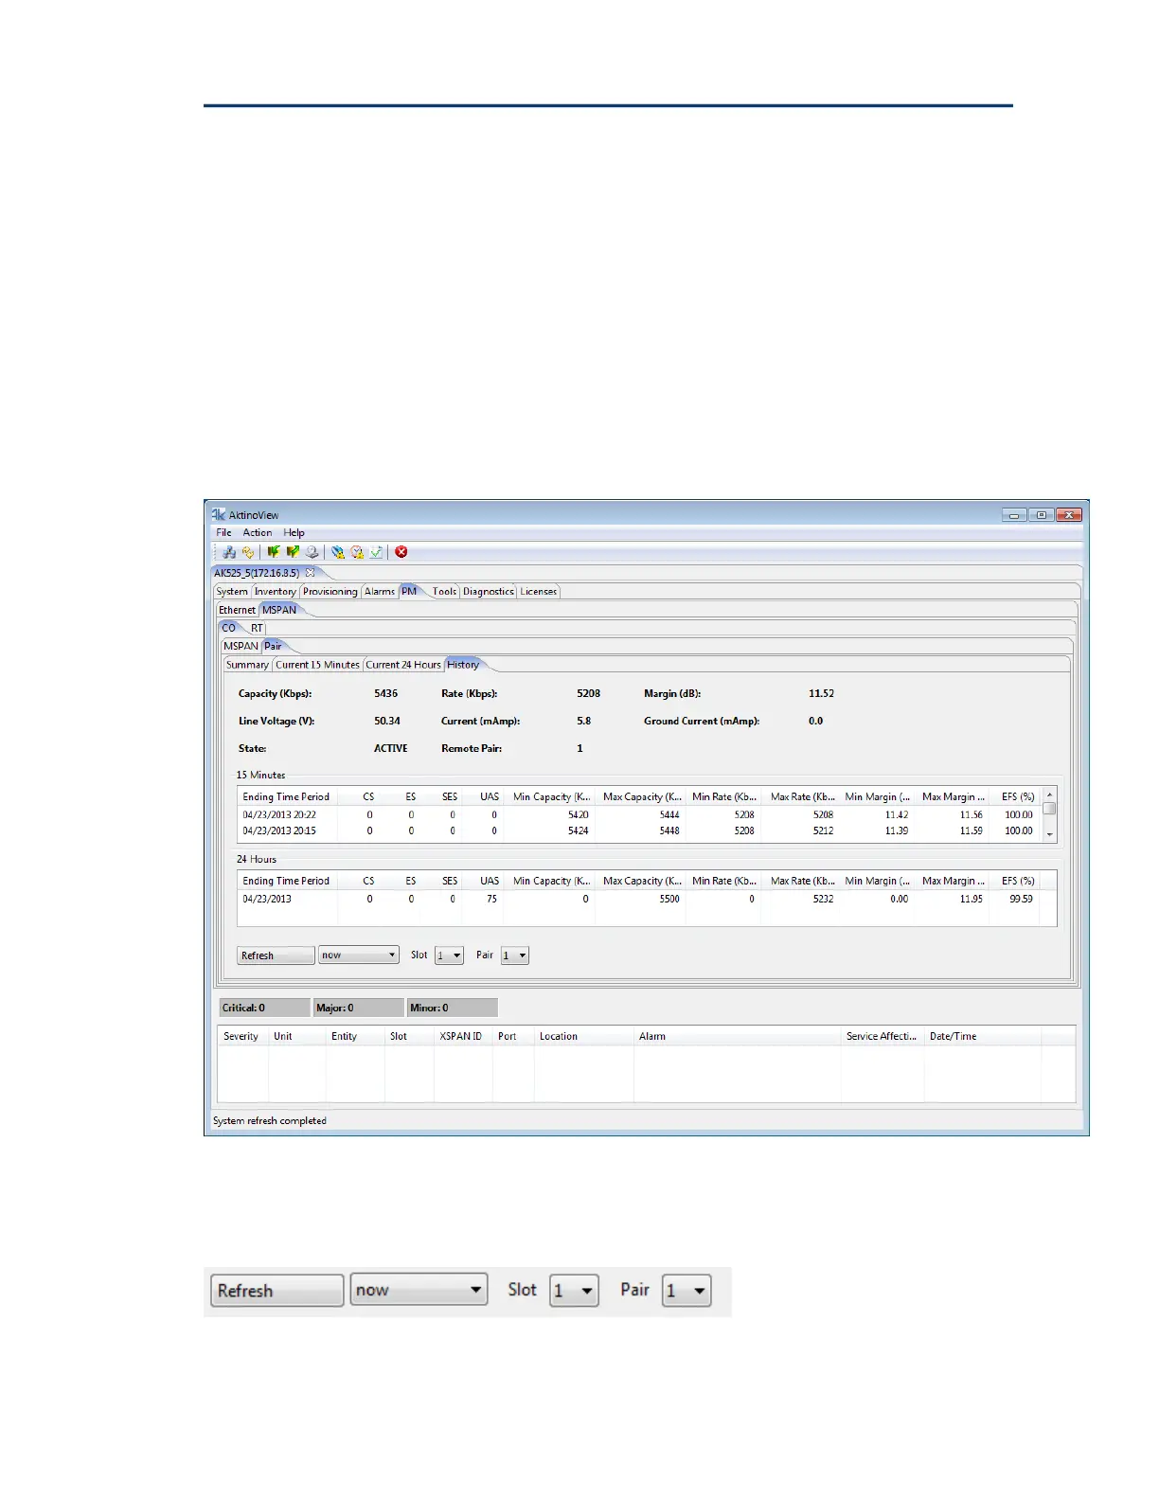Viewport: 1159px width, 1500px height.
Task: Minimize the AktinoView window
Action: click(x=1014, y=515)
